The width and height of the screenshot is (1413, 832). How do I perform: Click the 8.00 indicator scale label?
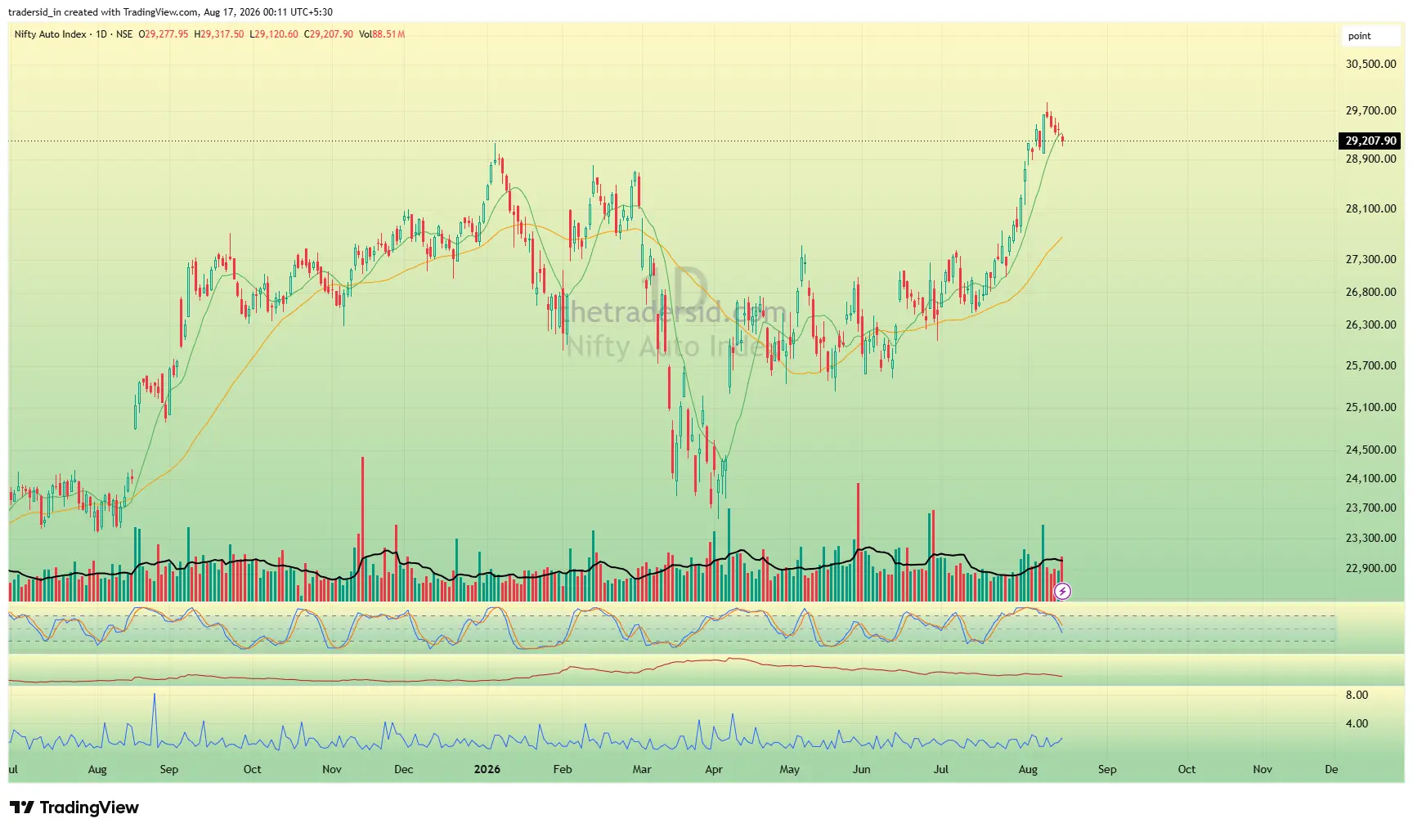coord(1357,695)
